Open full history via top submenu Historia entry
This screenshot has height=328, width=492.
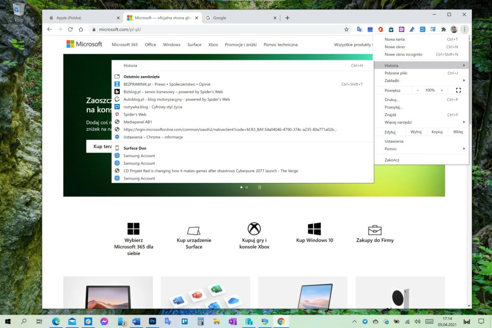(x=243, y=65)
